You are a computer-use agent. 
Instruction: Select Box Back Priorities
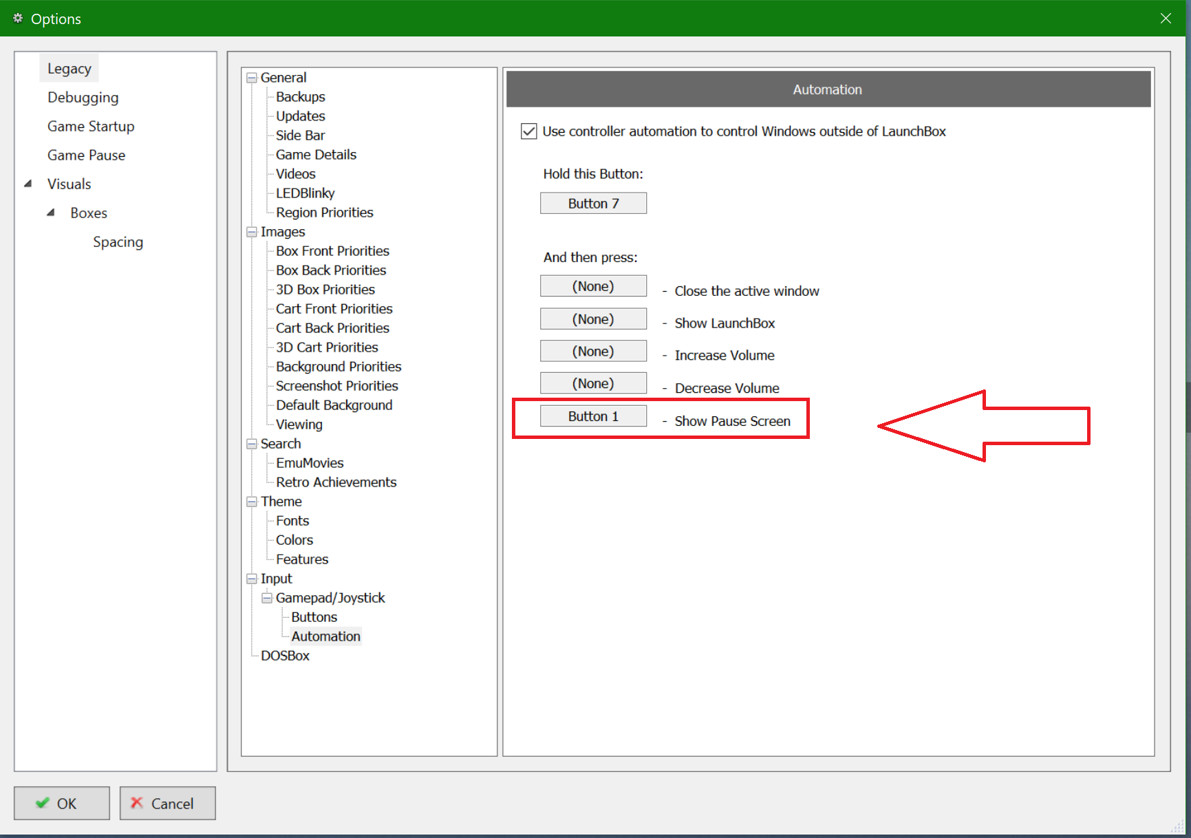pos(331,270)
